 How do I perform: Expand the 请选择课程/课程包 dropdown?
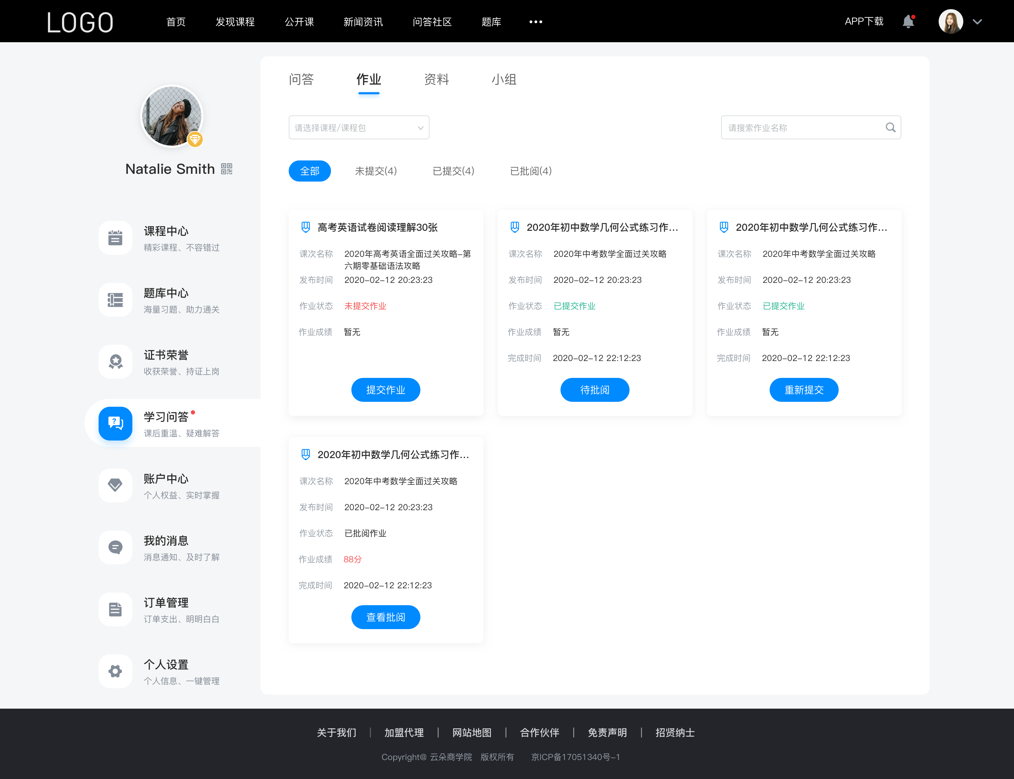(x=358, y=128)
